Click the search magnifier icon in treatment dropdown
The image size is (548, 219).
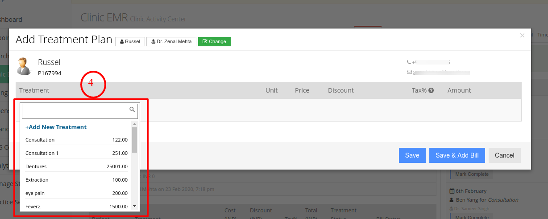click(x=132, y=109)
